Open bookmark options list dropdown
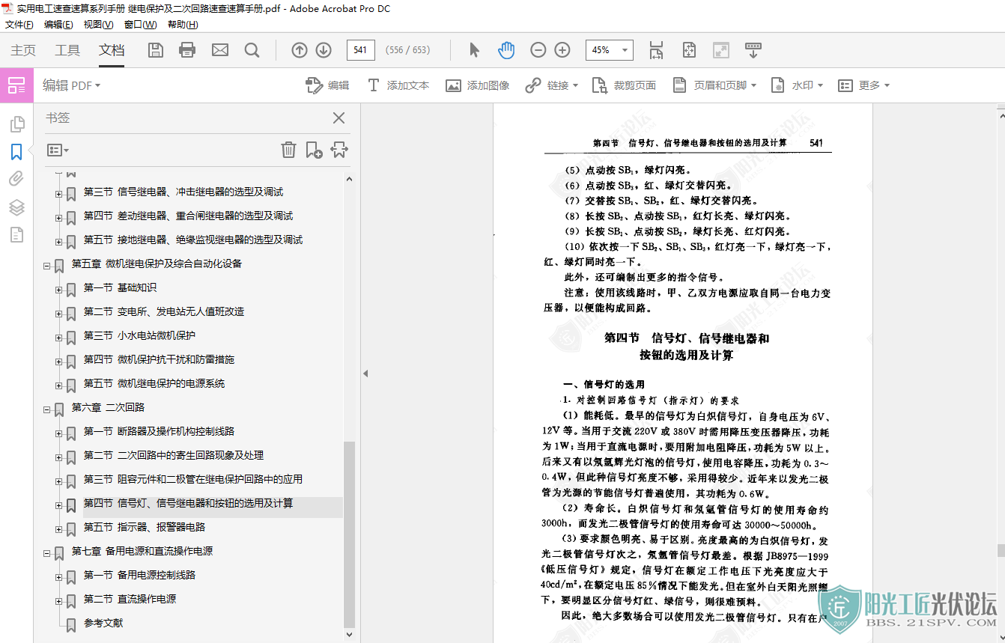Viewport: 1005px width, 643px height. pos(58,150)
